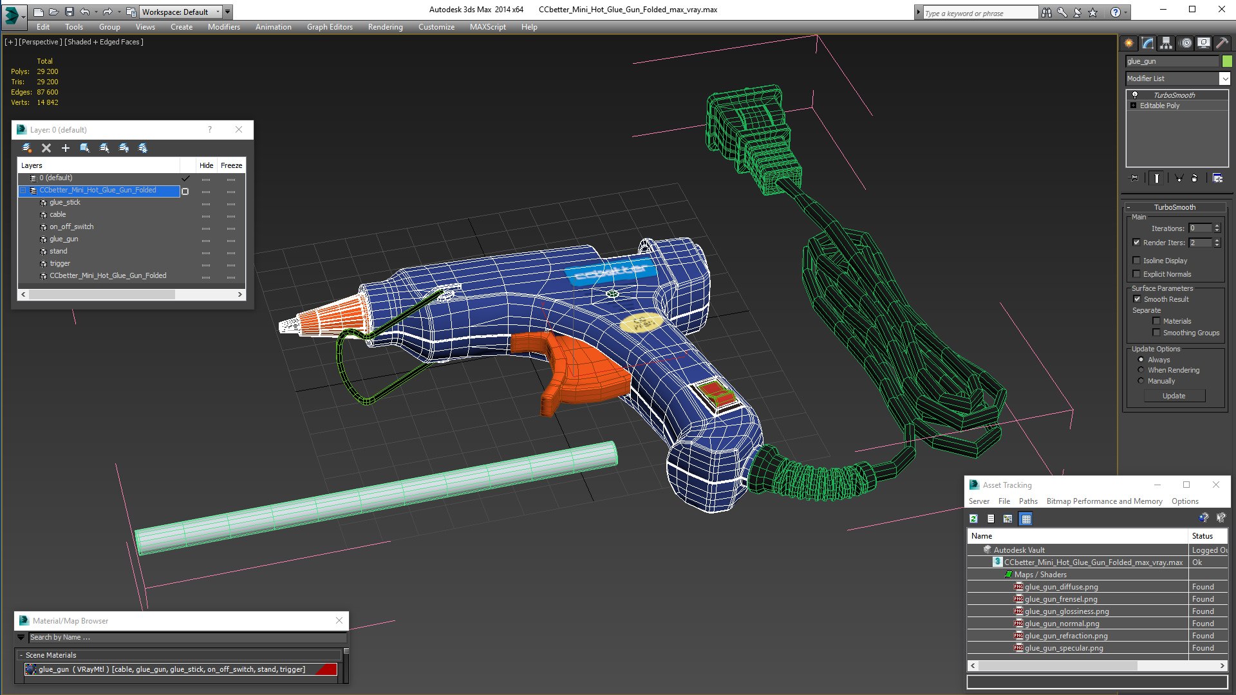1236x695 pixels.
Task: Open the Display command panel tab
Action: click(x=1204, y=43)
